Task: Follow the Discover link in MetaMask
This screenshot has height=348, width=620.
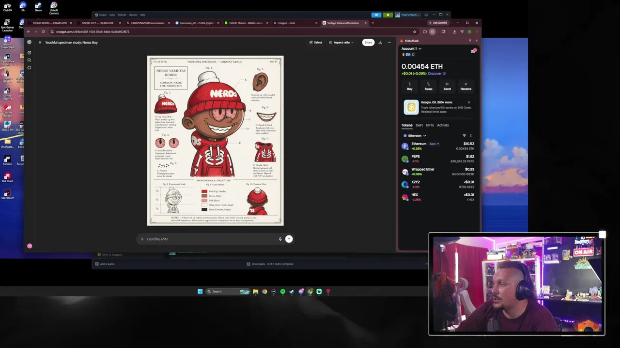Action: pyautogui.click(x=436, y=74)
